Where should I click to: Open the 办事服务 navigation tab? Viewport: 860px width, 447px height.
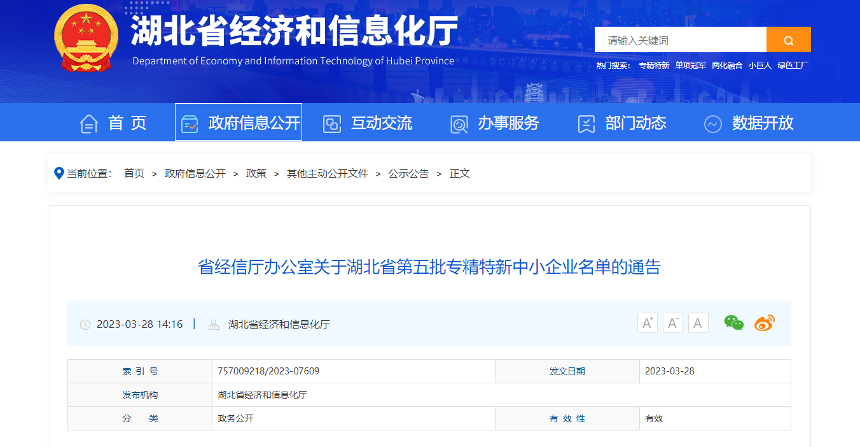pos(494,123)
